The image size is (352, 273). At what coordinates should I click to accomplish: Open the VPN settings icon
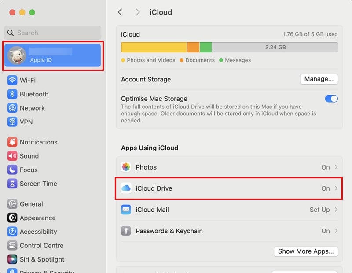pos(12,122)
